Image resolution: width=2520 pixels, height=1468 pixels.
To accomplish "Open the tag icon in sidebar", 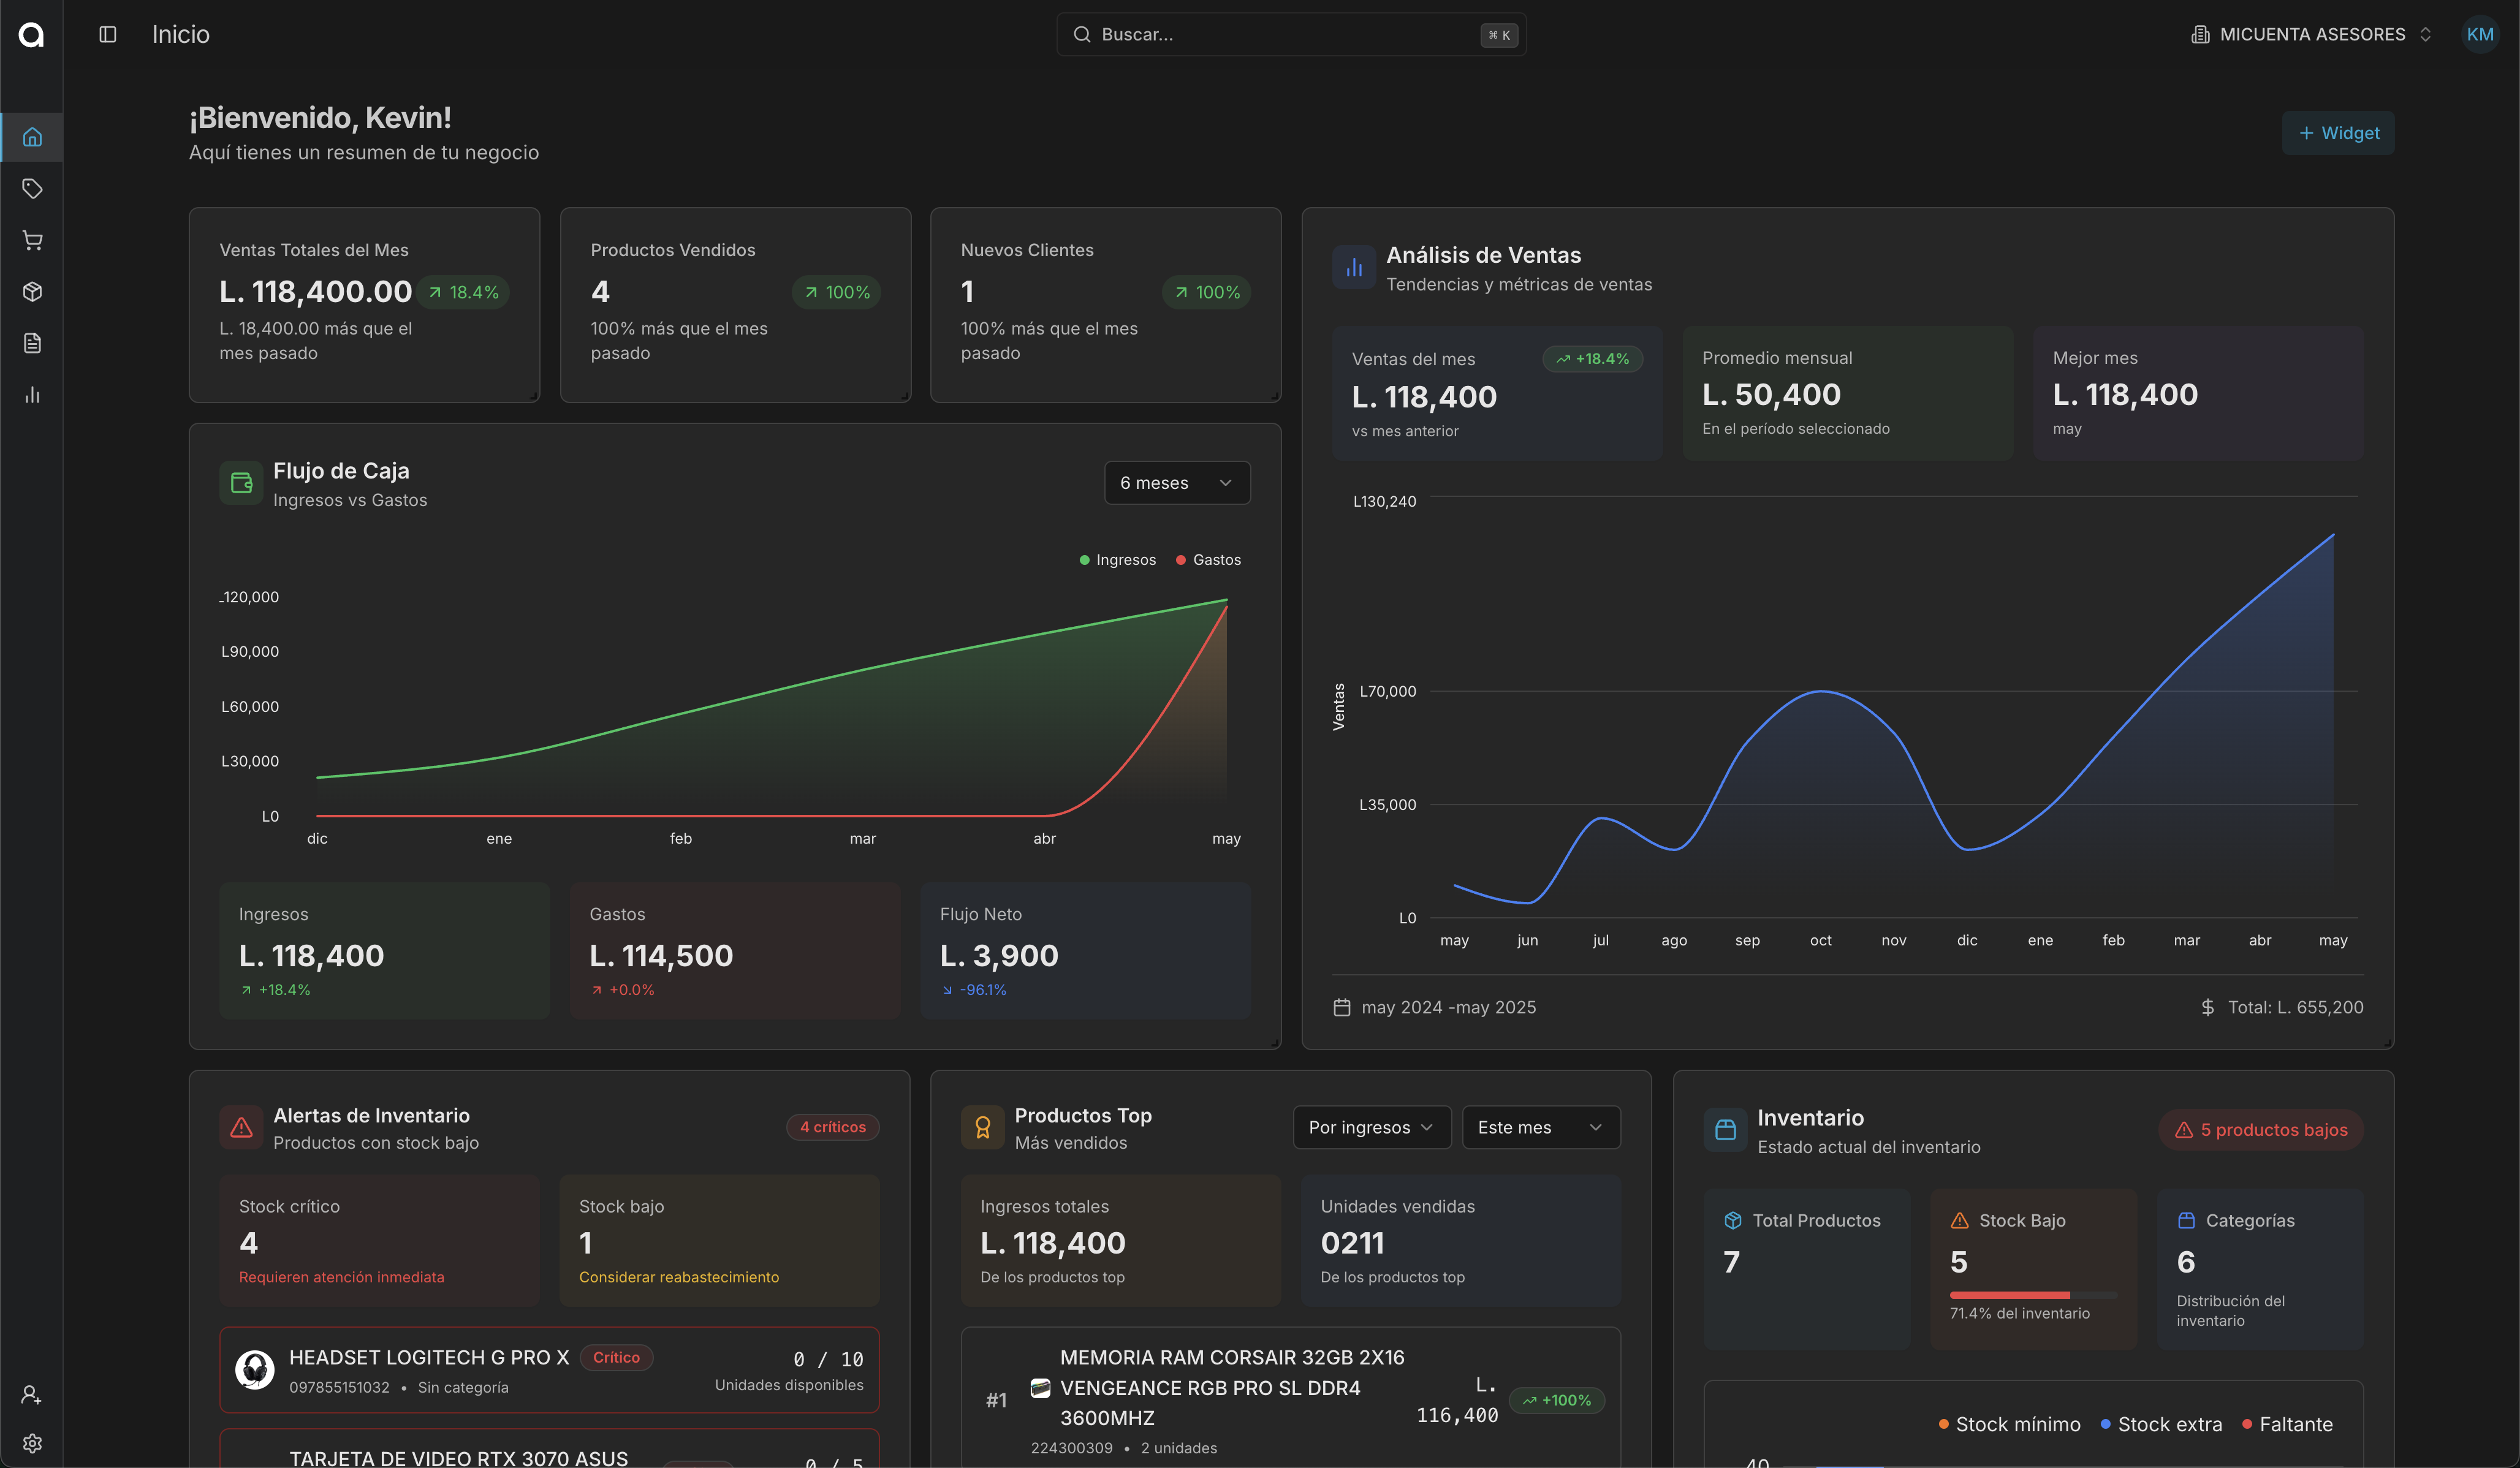I will tap(32, 188).
